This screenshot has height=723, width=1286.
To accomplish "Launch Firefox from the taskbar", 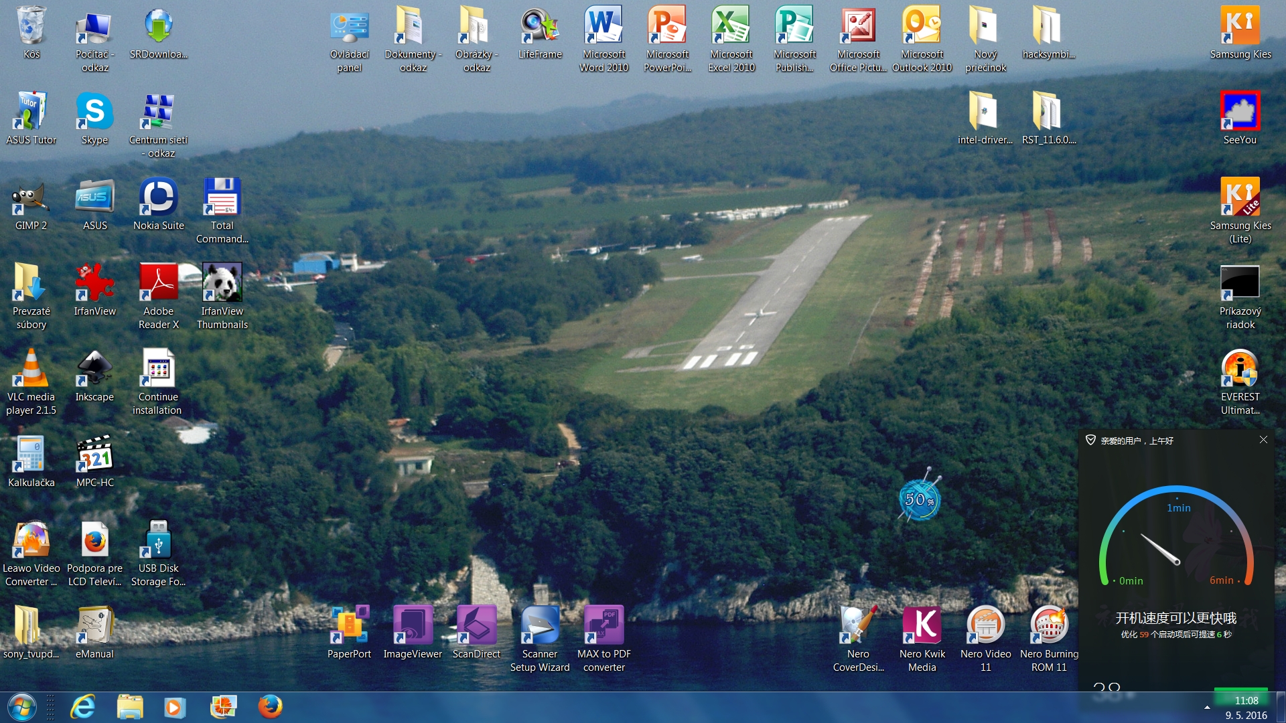I will (x=270, y=707).
